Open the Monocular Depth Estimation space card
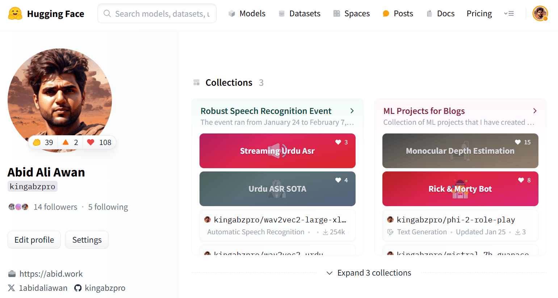This screenshot has width=558, height=298. [x=460, y=151]
